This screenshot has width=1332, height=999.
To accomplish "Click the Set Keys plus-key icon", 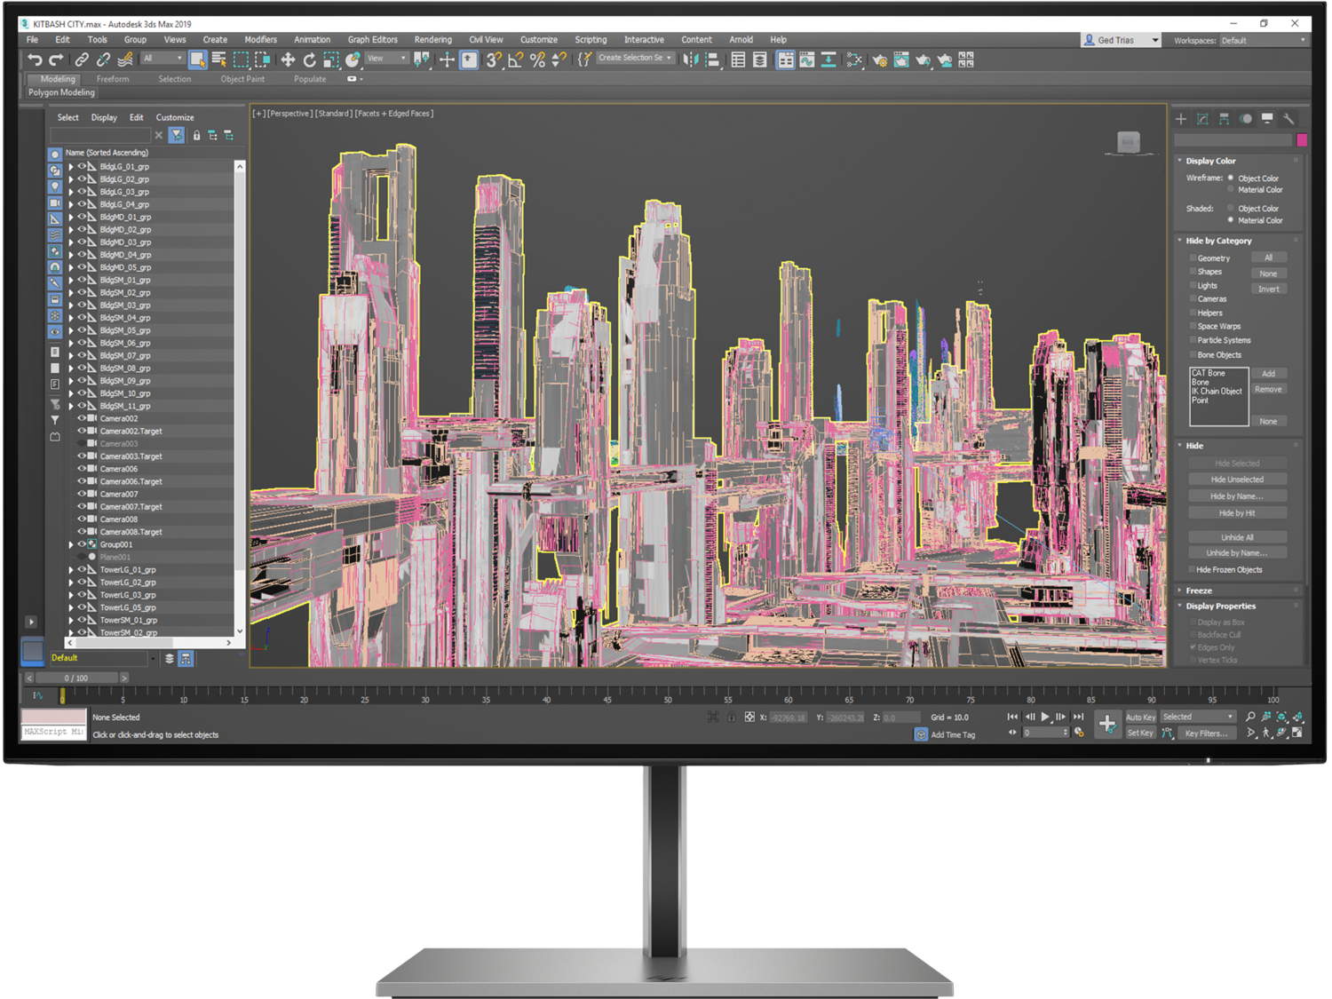I will (x=1106, y=724).
